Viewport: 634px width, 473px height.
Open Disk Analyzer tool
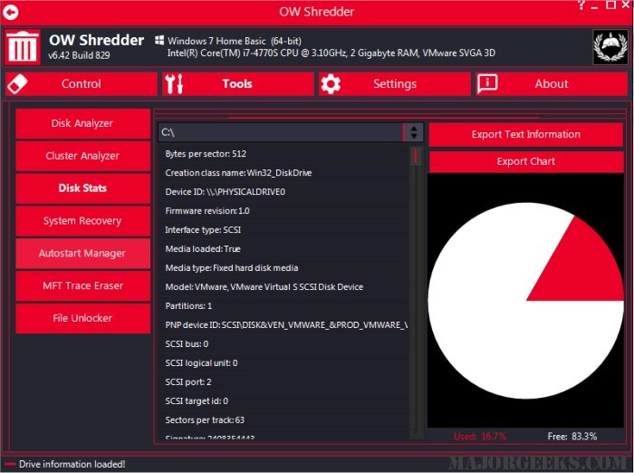pyautogui.click(x=83, y=123)
